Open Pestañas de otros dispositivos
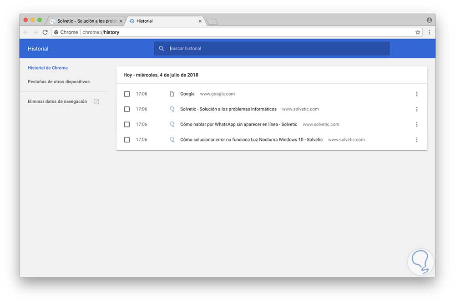This screenshot has width=455, height=303. pyautogui.click(x=59, y=81)
